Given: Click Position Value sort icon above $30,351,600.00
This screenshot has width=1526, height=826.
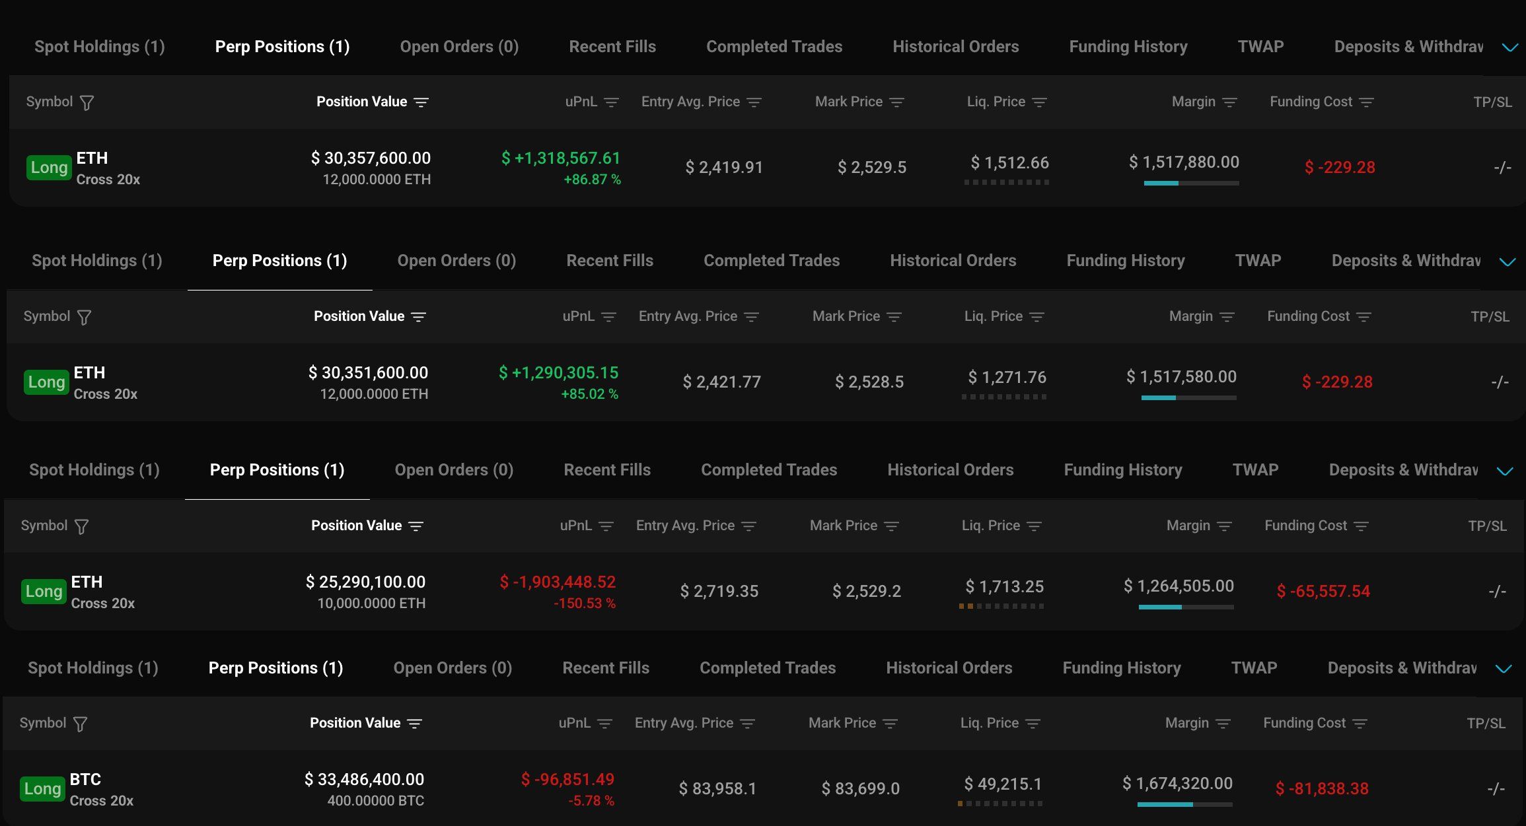Looking at the screenshot, I should click(x=418, y=317).
